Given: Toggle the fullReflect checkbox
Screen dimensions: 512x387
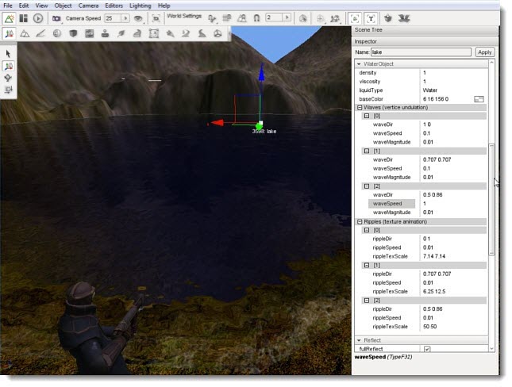Looking at the screenshot, I should tap(427, 349).
